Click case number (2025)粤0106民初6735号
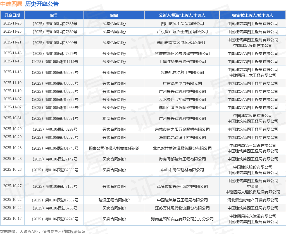Screen dimensions: 286x234 click(54, 208)
